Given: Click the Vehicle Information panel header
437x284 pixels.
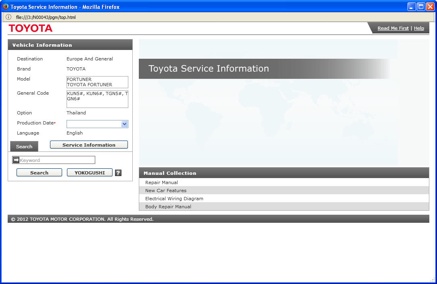Looking at the screenshot, I should click(70, 45).
